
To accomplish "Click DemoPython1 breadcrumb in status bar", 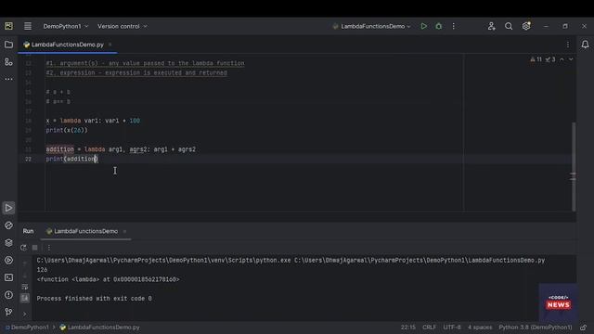I will [x=27, y=328].
